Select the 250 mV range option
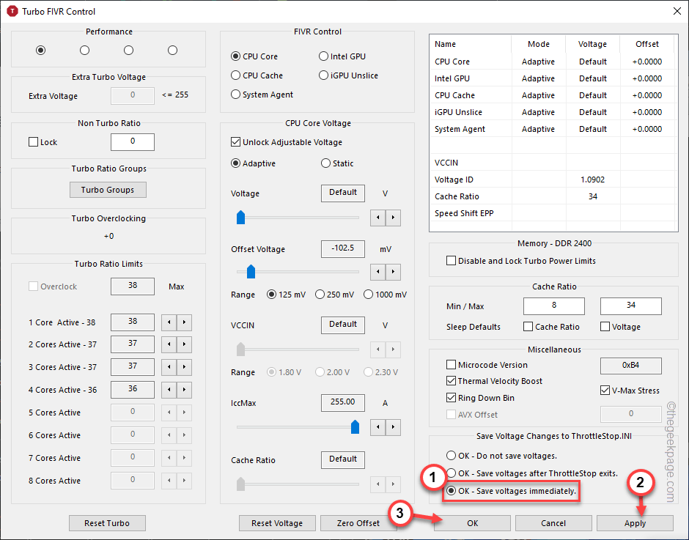 pyautogui.click(x=320, y=295)
